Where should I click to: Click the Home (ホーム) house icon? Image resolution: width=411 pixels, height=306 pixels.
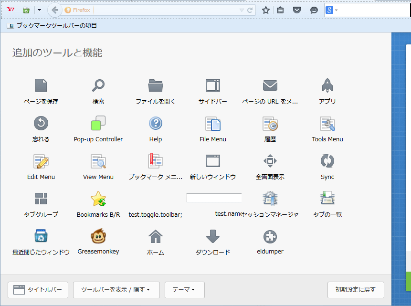[156, 236]
